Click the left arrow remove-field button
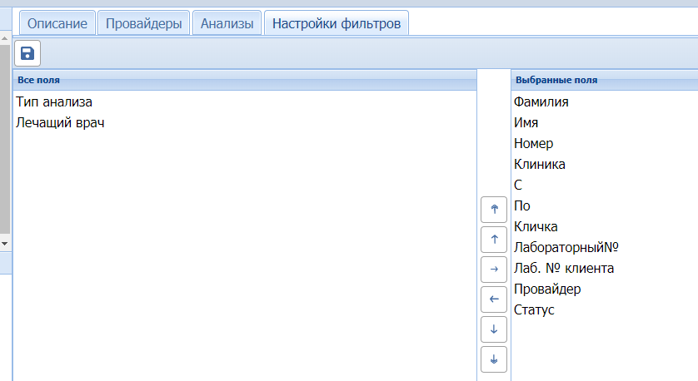 click(494, 299)
